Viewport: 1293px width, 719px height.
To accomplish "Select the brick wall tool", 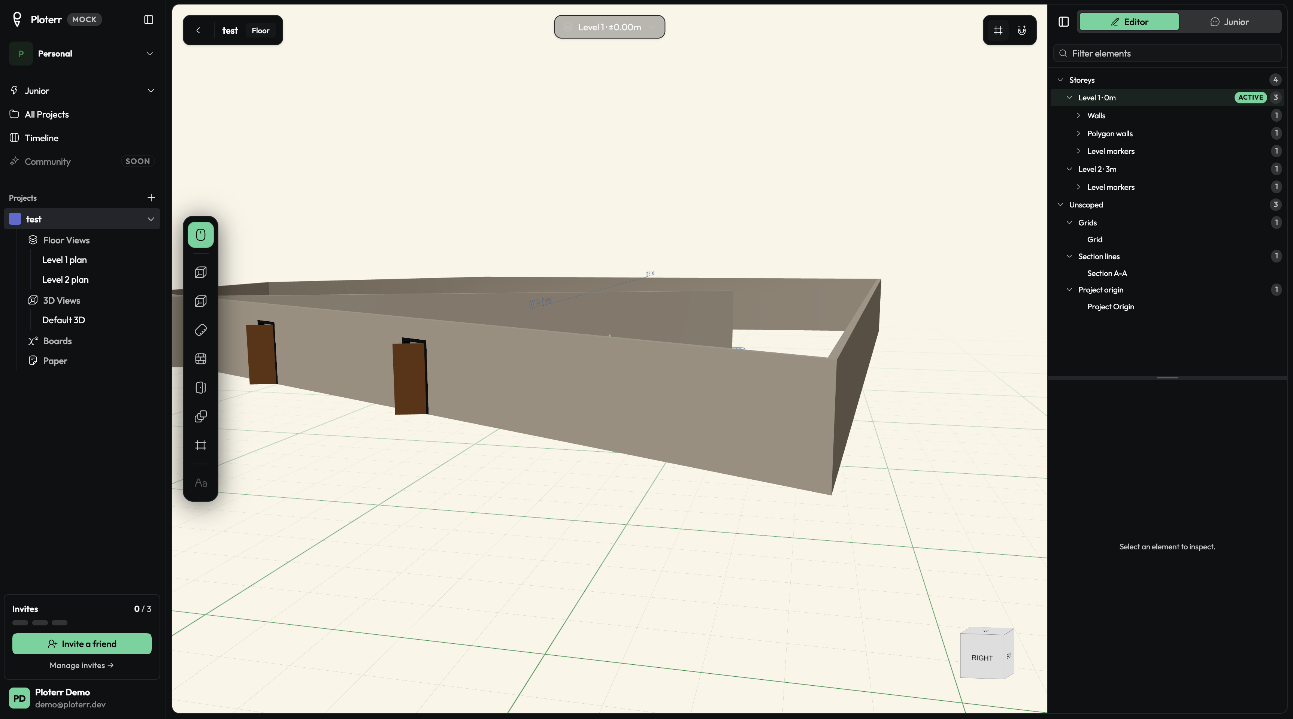I will [200, 359].
